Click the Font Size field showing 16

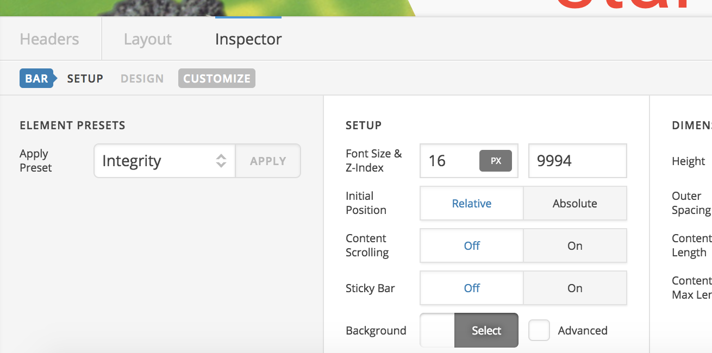click(x=448, y=161)
